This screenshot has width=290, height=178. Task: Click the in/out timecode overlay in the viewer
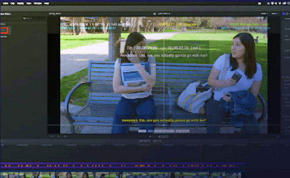coord(164,48)
